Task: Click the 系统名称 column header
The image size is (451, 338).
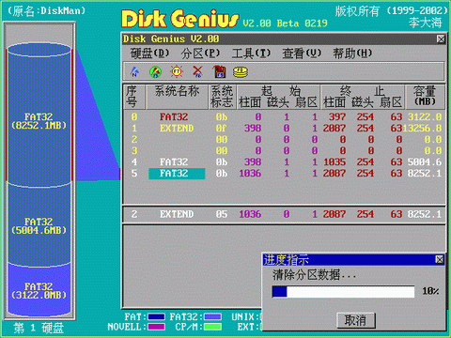Action: [x=178, y=97]
